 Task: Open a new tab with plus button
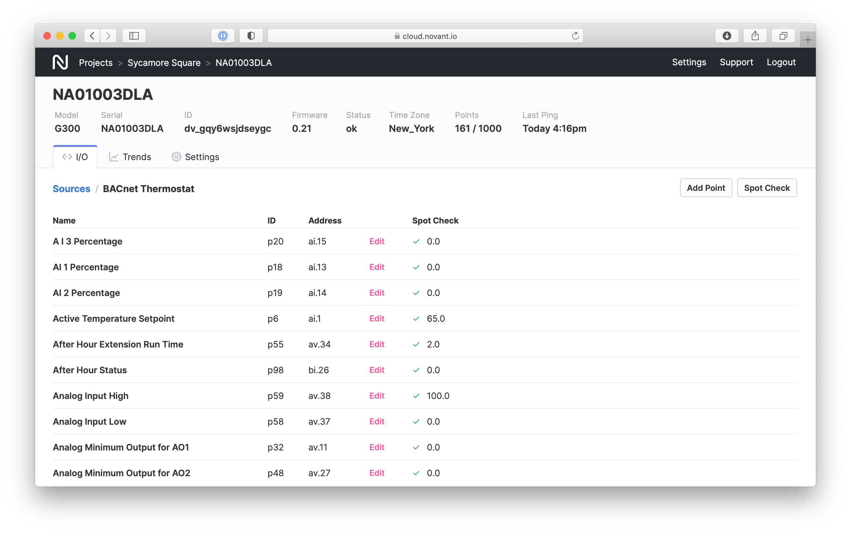[x=808, y=40]
